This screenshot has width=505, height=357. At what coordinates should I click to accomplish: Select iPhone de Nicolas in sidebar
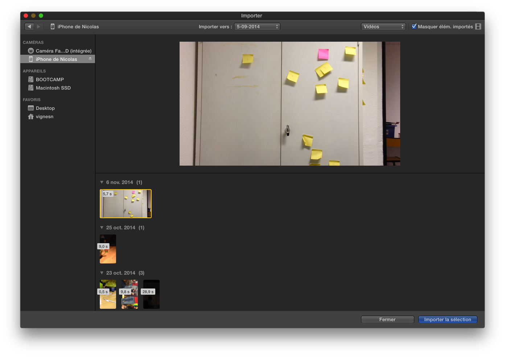point(58,59)
